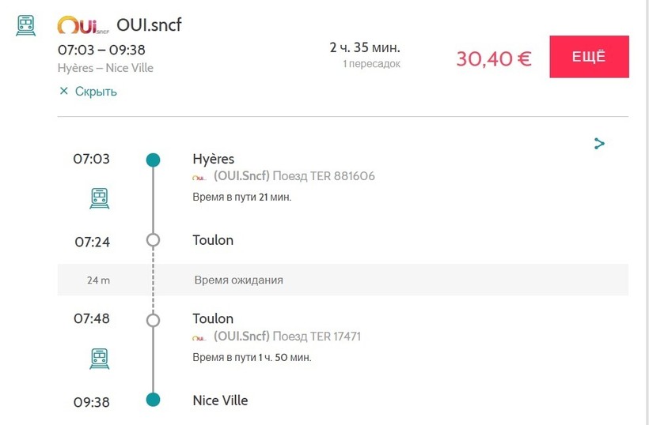
Task: Click the small OUI logo beside TER 881606
Action: (199, 177)
